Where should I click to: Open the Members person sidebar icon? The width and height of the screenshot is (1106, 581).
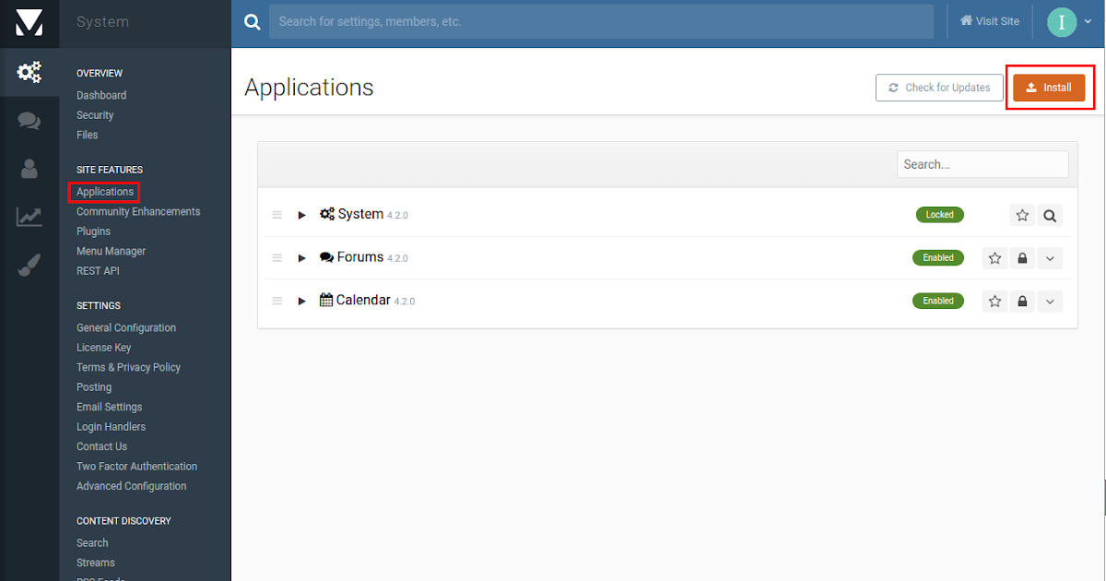click(29, 168)
